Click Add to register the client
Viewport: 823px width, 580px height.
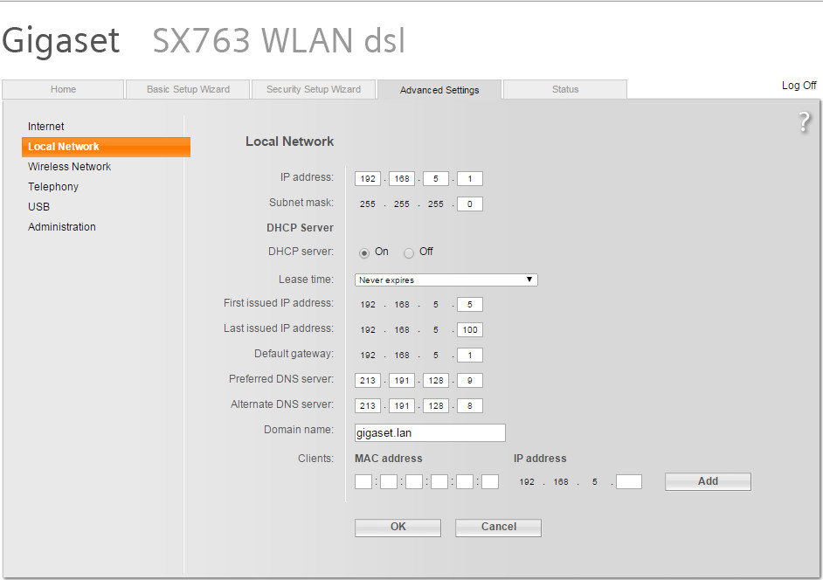(x=708, y=481)
